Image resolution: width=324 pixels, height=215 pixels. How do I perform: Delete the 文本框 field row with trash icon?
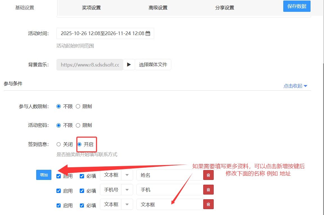(208, 204)
